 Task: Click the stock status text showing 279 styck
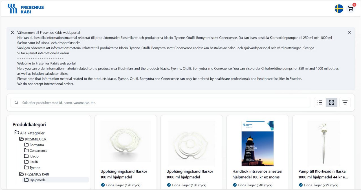(321, 185)
